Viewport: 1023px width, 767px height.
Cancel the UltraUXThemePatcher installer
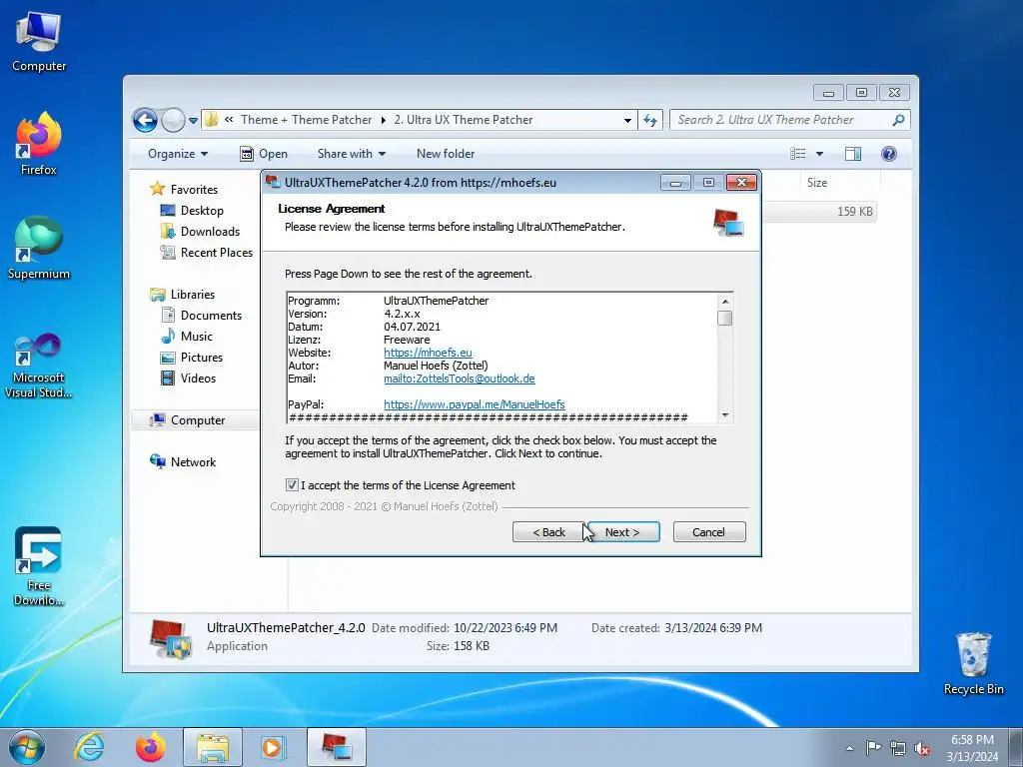point(708,532)
